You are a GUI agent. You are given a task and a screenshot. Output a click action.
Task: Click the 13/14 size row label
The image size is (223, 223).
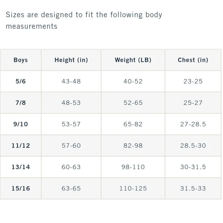pyautogui.click(x=21, y=167)
